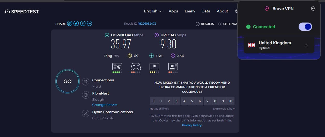Click the Settings gear icon
Screen dimensions: 325x137
coord(220,24)
